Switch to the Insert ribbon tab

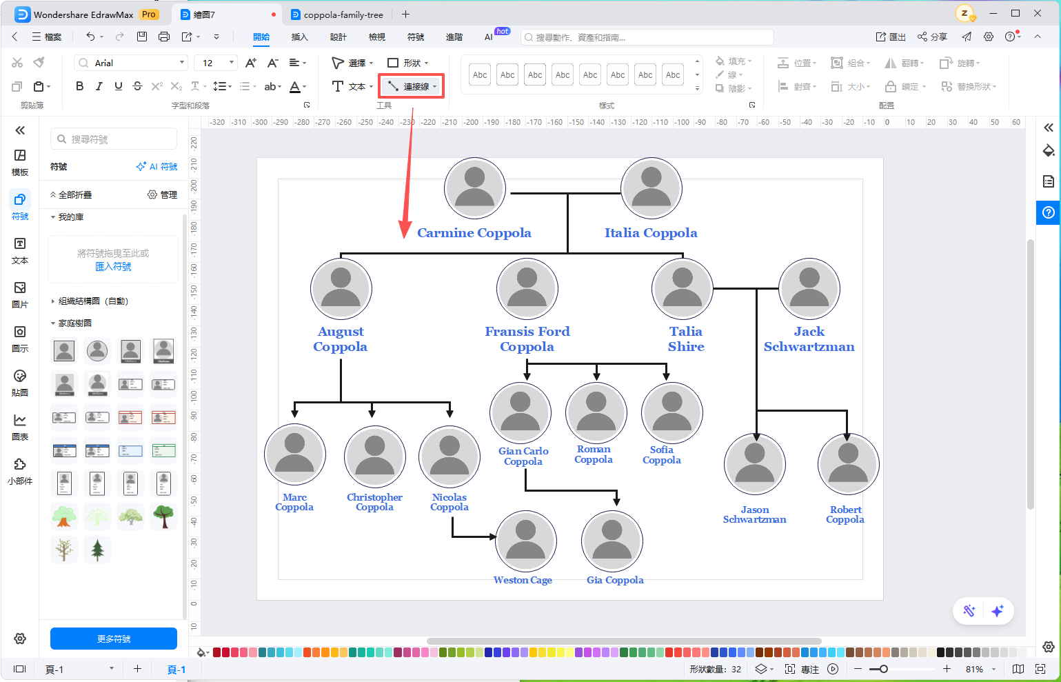coord(299,37)
